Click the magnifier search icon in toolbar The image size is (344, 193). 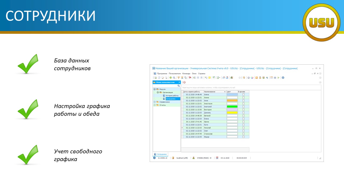[174, 78]
